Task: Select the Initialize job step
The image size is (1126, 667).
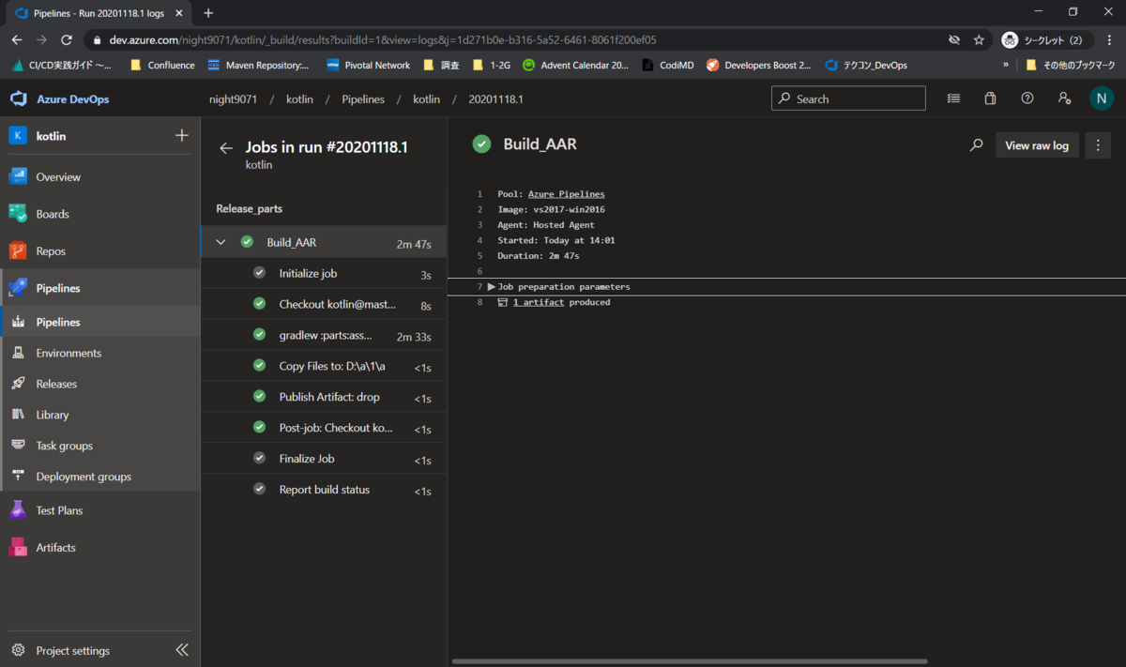Action: 324,273
